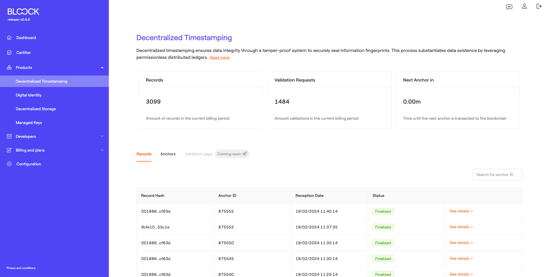Collapse the Products section chevron
547x277 pixels.
pos(102,67)
